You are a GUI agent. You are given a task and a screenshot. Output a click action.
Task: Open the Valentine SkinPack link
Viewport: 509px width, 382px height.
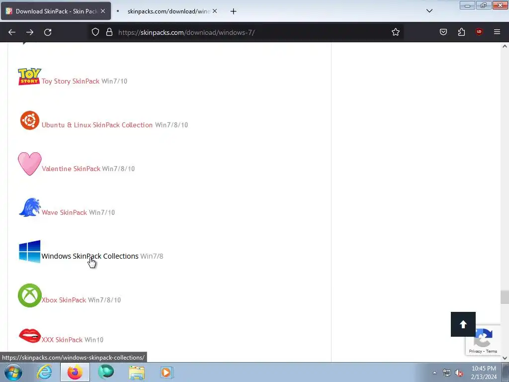click(71, 169)
